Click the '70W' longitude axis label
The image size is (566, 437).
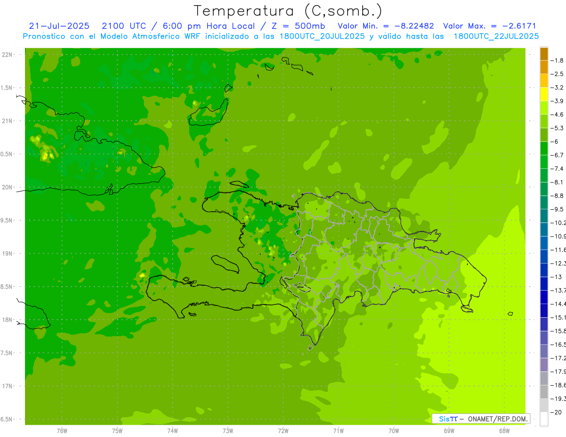tap(394, 431)
